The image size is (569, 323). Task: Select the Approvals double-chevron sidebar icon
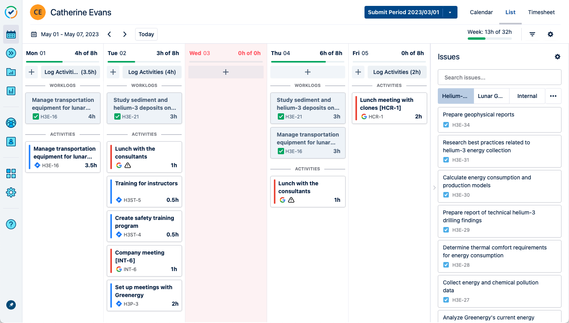coord(11,53)
